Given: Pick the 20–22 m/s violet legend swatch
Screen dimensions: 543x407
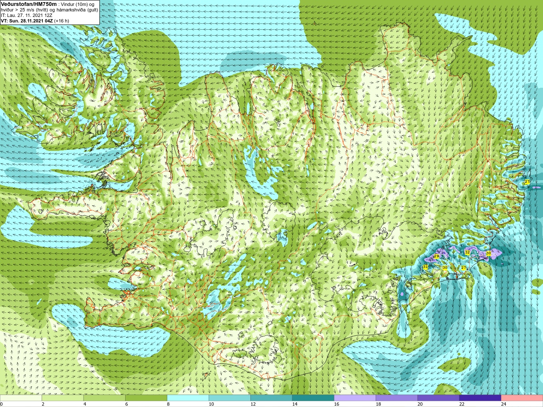Looking at the screenshot, I should [439, 398].
